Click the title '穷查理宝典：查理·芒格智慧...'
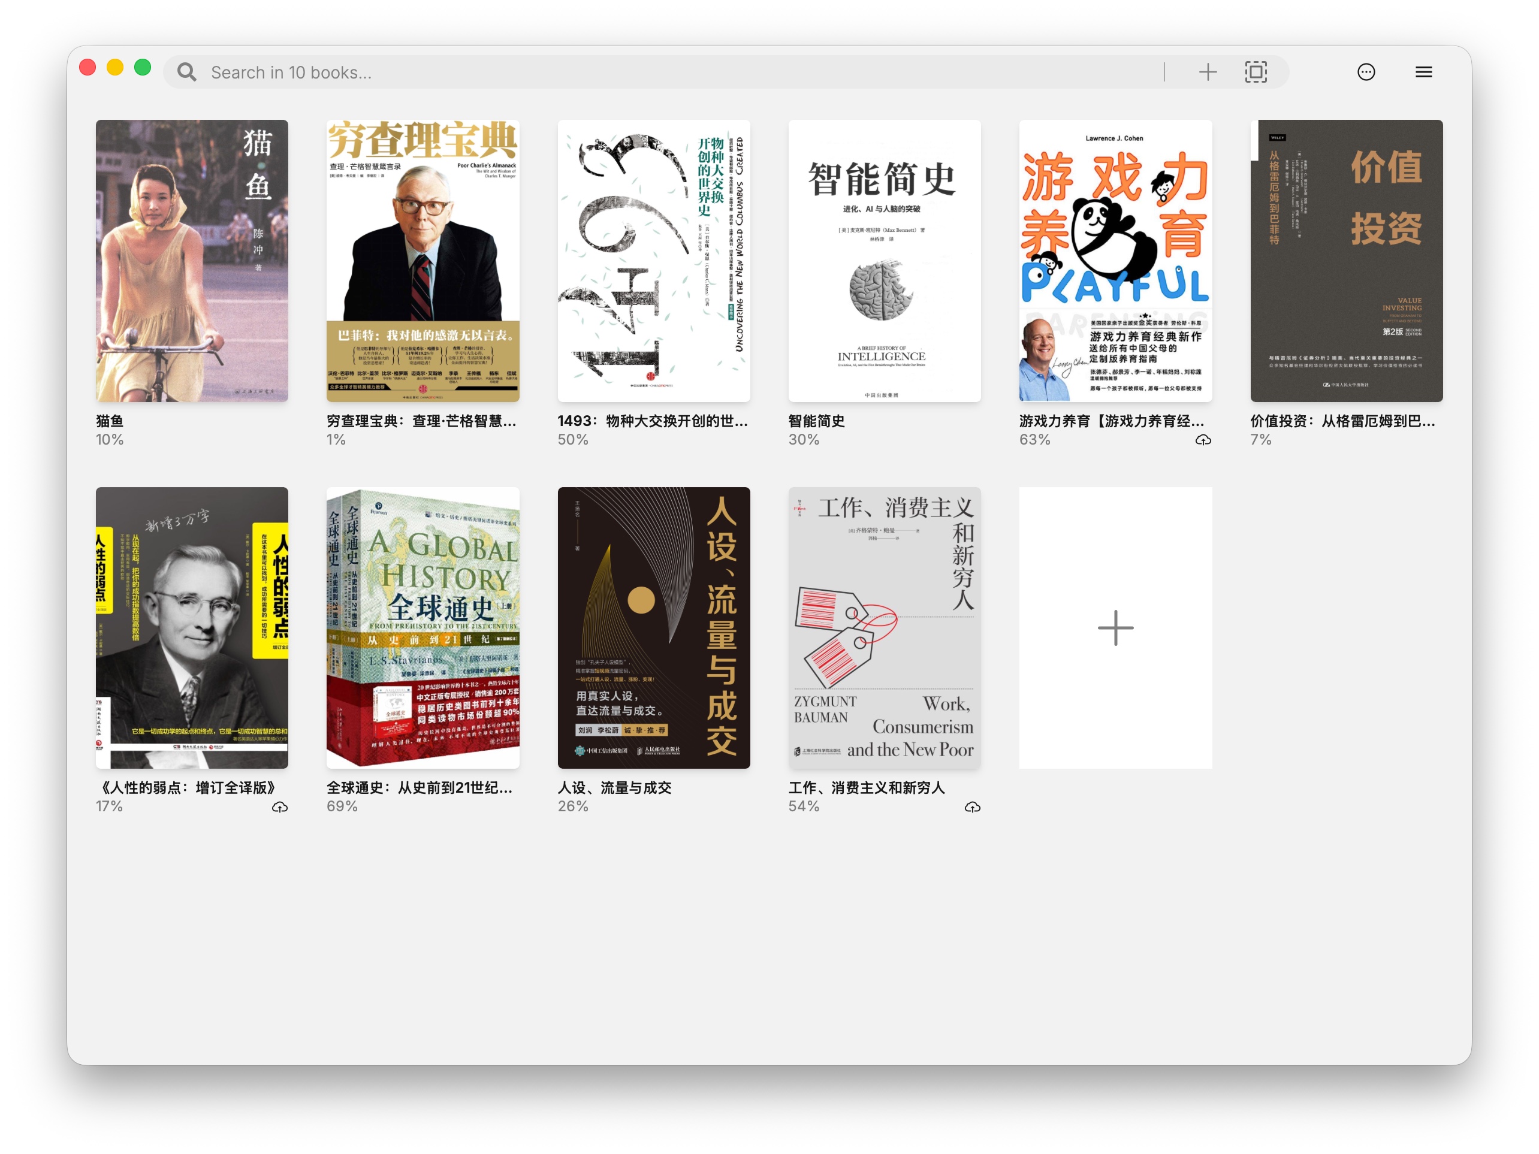 [x=422, y=421]
